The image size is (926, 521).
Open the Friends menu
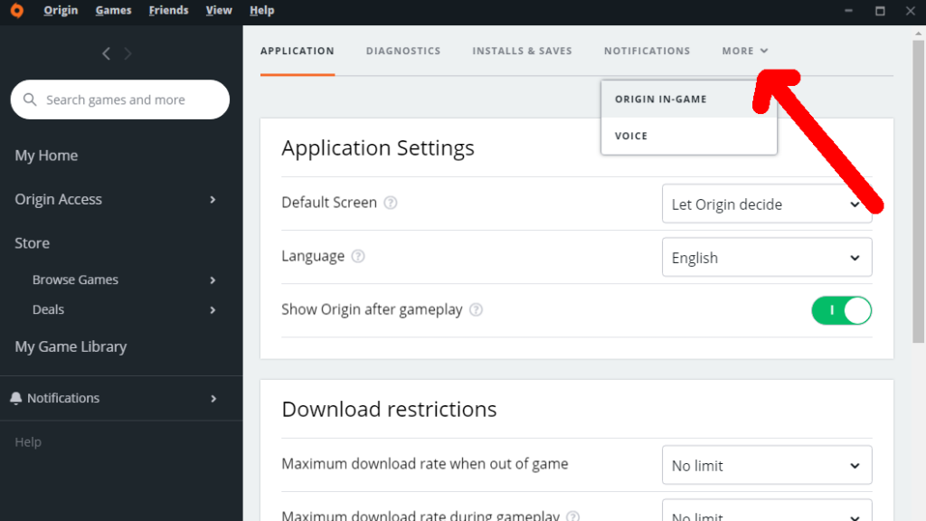[x=168, y=11]
